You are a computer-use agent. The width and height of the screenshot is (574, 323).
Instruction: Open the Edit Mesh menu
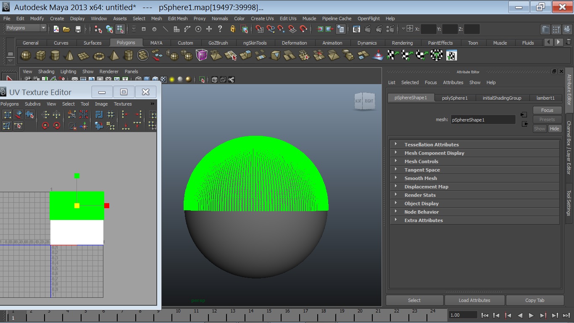177,19
